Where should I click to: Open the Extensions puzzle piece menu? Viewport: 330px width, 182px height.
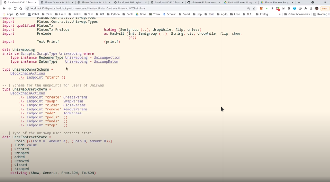pos(305,9)
